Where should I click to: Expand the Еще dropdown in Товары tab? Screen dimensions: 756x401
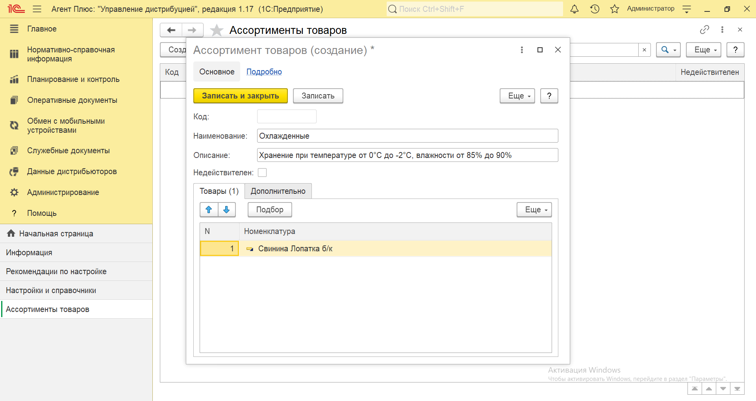[x=534, y=210]
